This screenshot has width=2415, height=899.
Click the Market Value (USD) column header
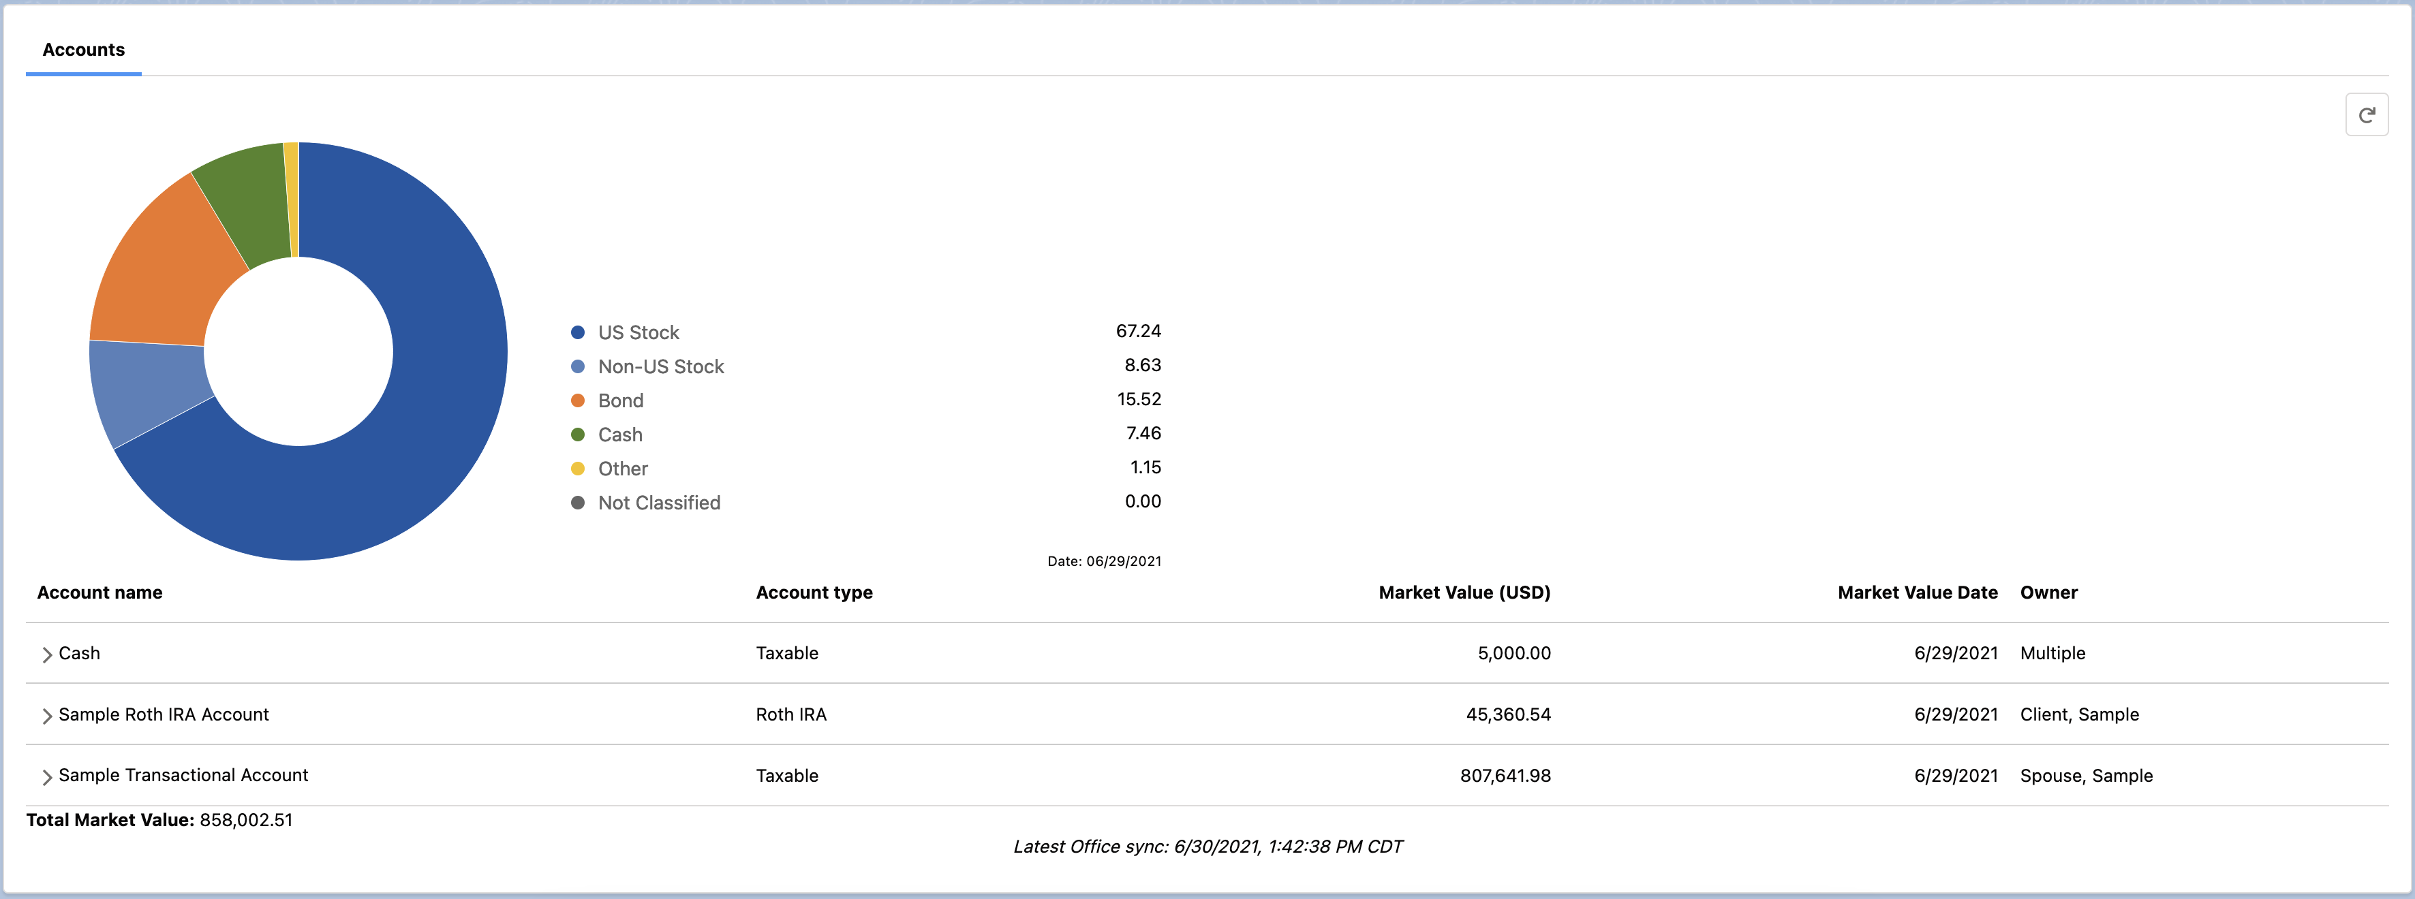coord(1464,593)
